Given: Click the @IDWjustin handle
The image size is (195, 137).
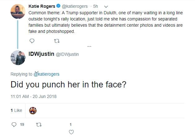Looking at the screenshot, I should coord(67,55).
